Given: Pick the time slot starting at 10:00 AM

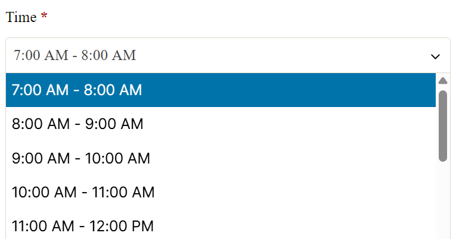Looking at the screenshot, I should pos(83,193).
